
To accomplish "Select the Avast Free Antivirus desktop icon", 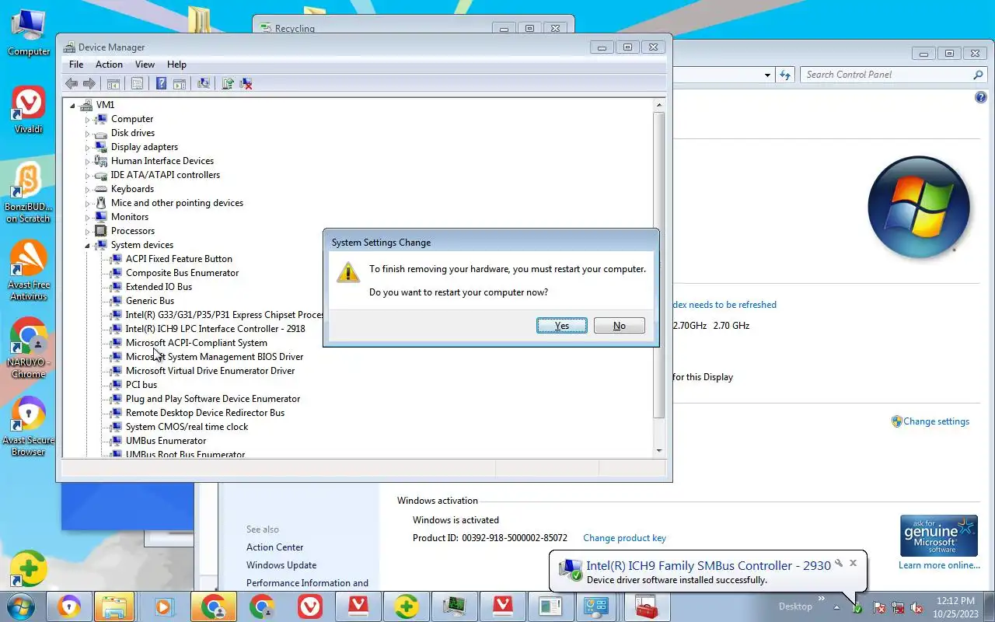I will click(x=29, y=271).
